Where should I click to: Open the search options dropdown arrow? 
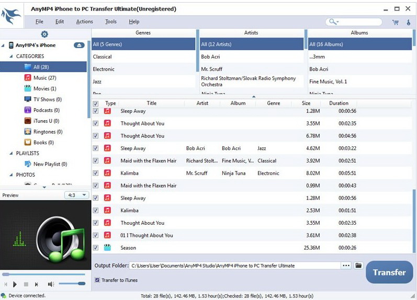(x=337, y=22)
